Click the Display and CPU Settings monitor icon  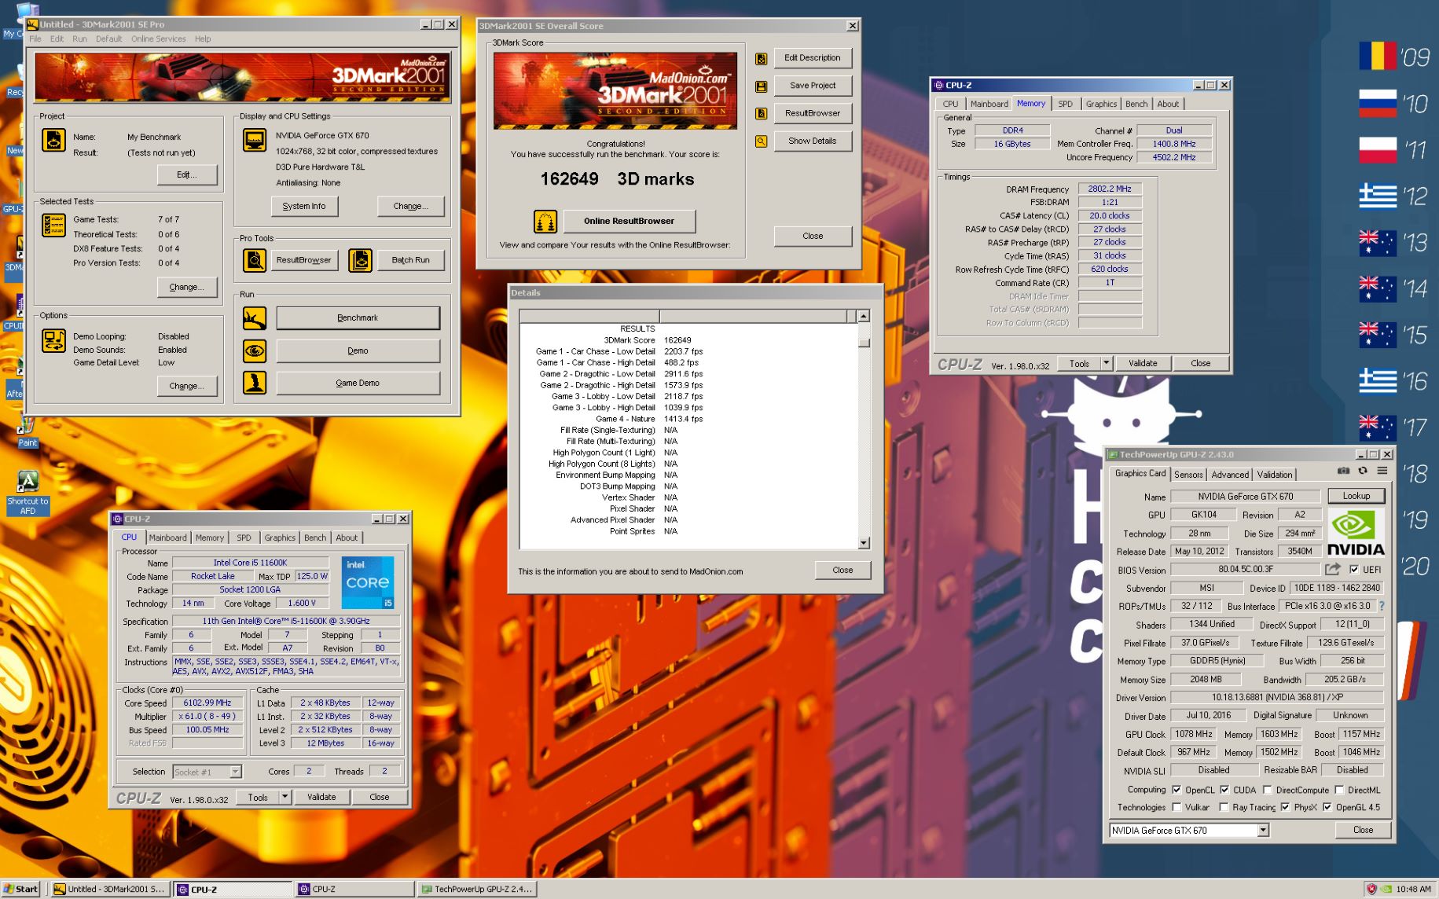click(255, 141)
